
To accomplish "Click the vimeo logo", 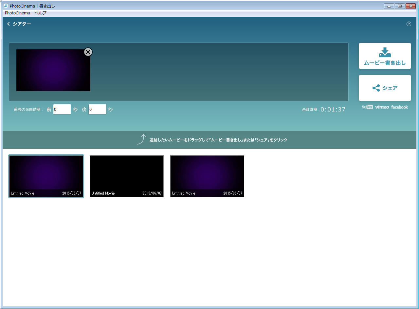I will (382, 107).
